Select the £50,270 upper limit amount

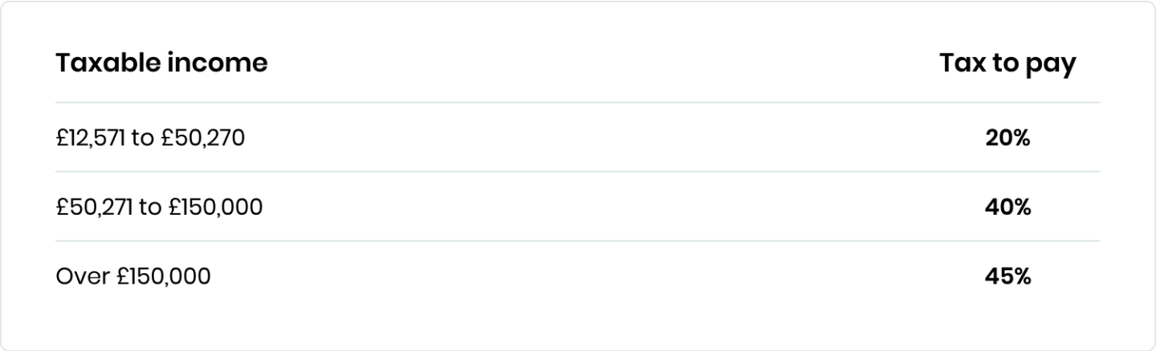pyautogui.click(x=203, y=139)
